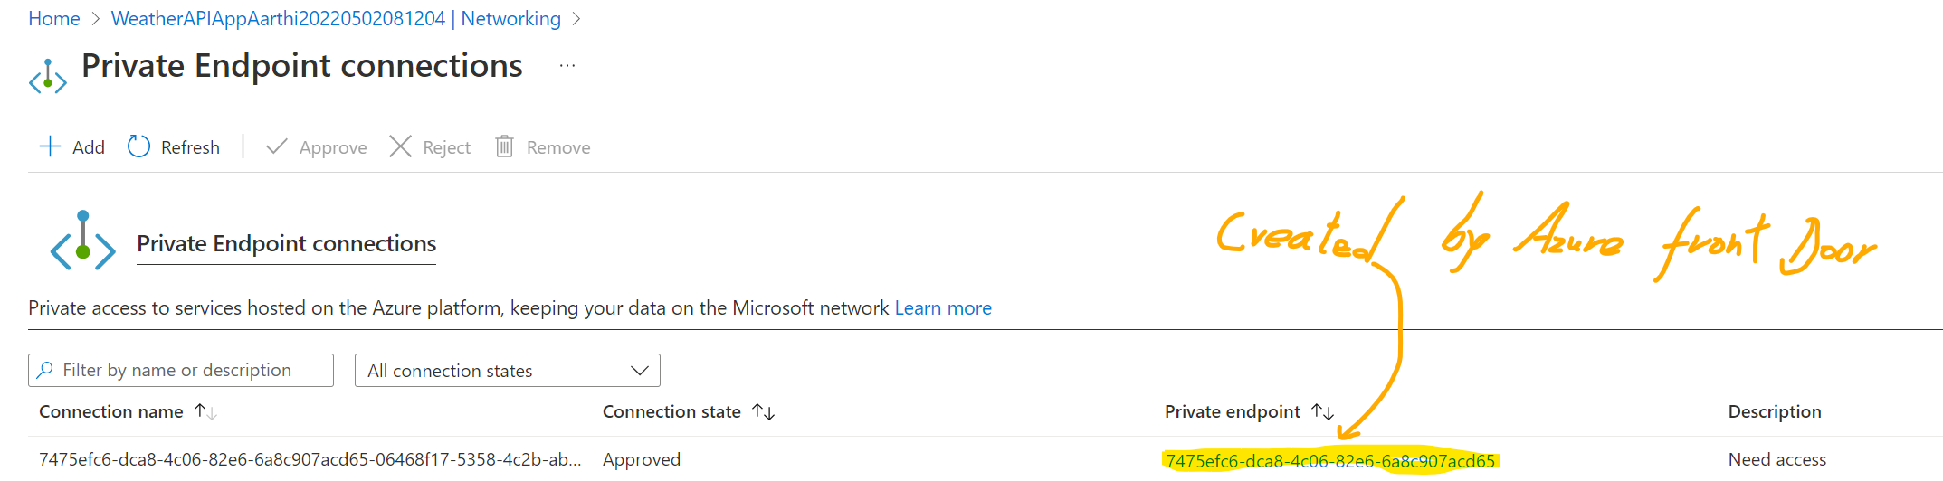Open the ellipsis more options menu
The width and height of the screenshot is (1943, 481).
coord(567,66)
